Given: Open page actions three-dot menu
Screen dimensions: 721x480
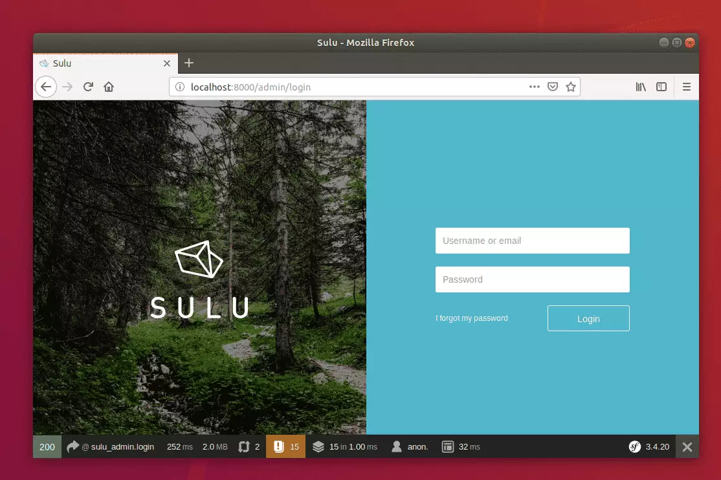Looking at the screenshot, I should 535,87.
